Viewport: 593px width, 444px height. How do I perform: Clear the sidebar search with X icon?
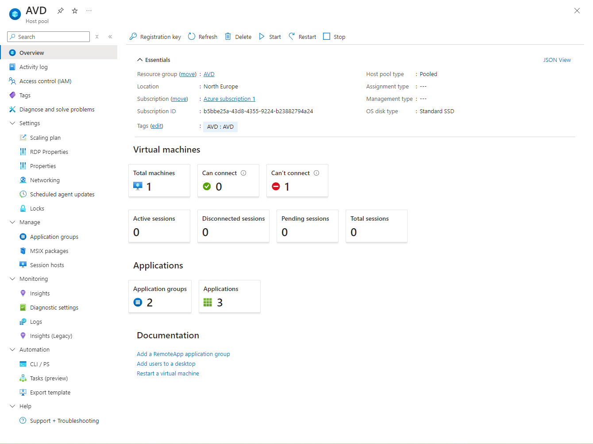pyautogui.click(x=97, y=37)
